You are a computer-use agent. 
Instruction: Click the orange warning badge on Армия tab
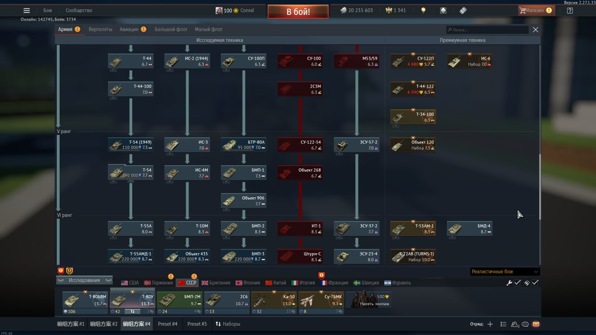point(77,29)
